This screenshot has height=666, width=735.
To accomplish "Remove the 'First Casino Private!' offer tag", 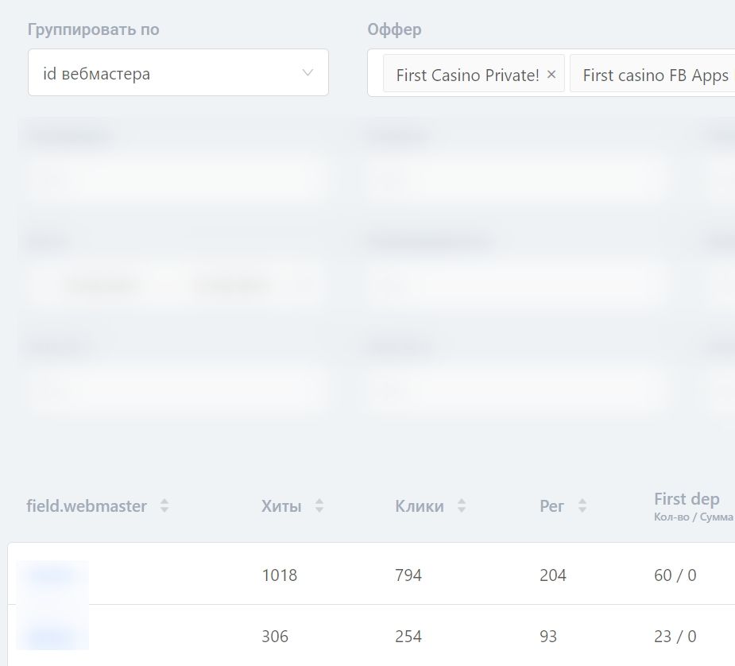I will pos(551,75).
